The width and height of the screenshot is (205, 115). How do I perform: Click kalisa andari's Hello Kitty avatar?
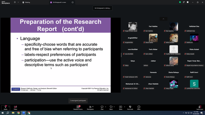tap(174, 38)
